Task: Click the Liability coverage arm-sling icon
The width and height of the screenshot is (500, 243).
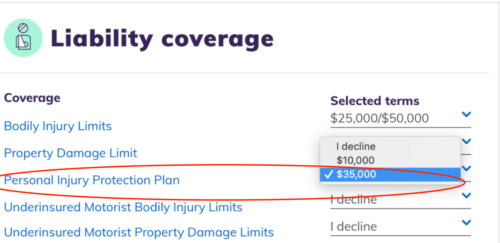Action: (x=23, y=38)
